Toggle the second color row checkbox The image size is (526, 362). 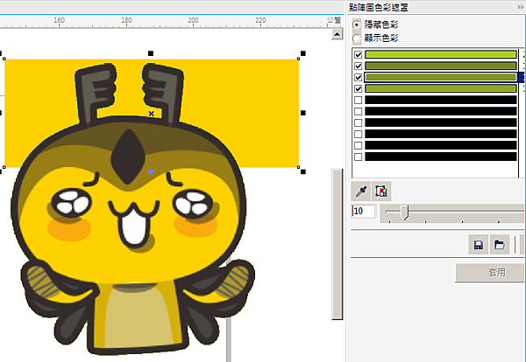pyautogui.click(x=358, y=66)
